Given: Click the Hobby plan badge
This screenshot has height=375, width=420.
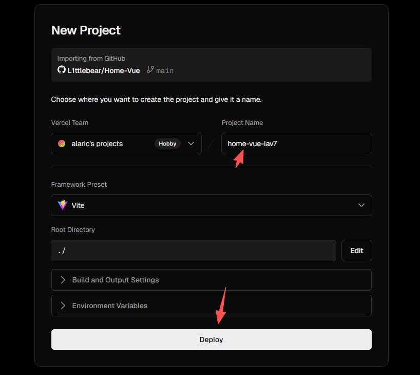Looking at the screenshot, I should (167, 144).
